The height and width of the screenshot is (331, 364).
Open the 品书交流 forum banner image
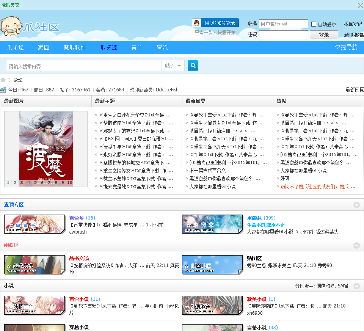tap(35, 265)
